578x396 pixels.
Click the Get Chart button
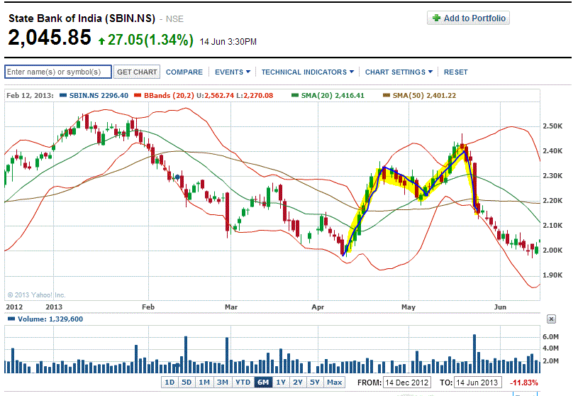coord(137,72)
